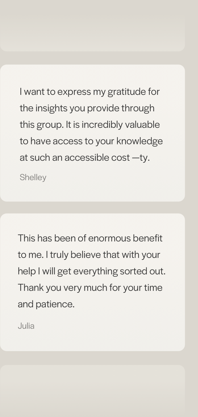Image resolution: width=198 pixels, height=417 pixels.
Task: Click the line "to have access to your knowledge"
Action: tap(91, 141)
